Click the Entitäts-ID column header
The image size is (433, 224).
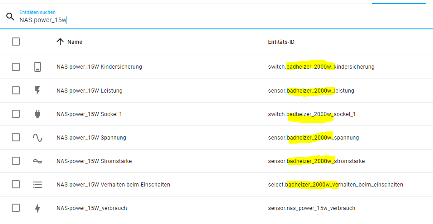281,42
